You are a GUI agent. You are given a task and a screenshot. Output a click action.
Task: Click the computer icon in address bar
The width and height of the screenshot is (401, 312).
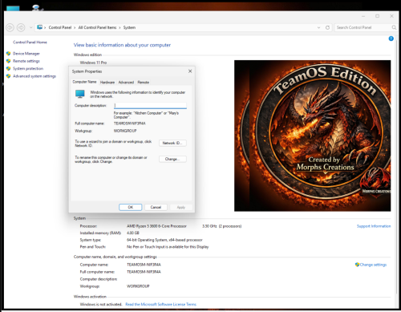click(x=39, y=27)
